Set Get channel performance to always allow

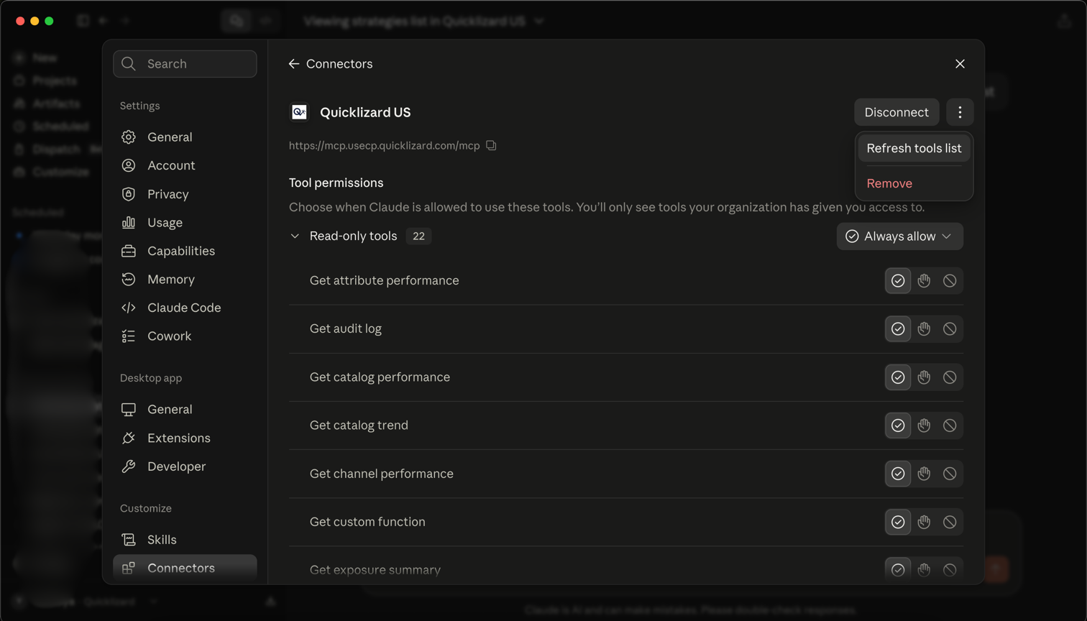click(898, 474)
